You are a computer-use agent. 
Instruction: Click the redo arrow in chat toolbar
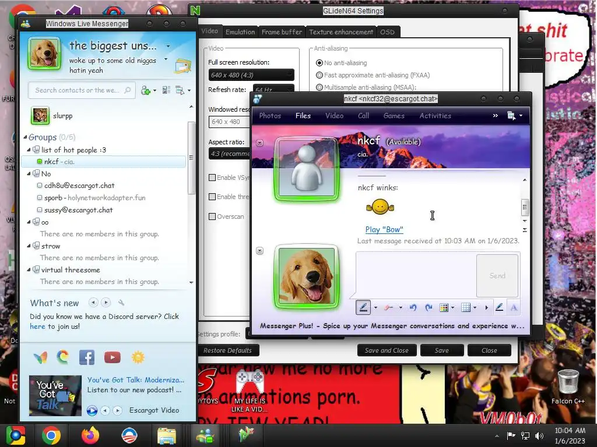(429, 307)
